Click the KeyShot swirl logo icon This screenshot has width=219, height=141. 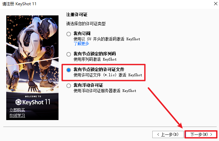click(x=18, y=102)
